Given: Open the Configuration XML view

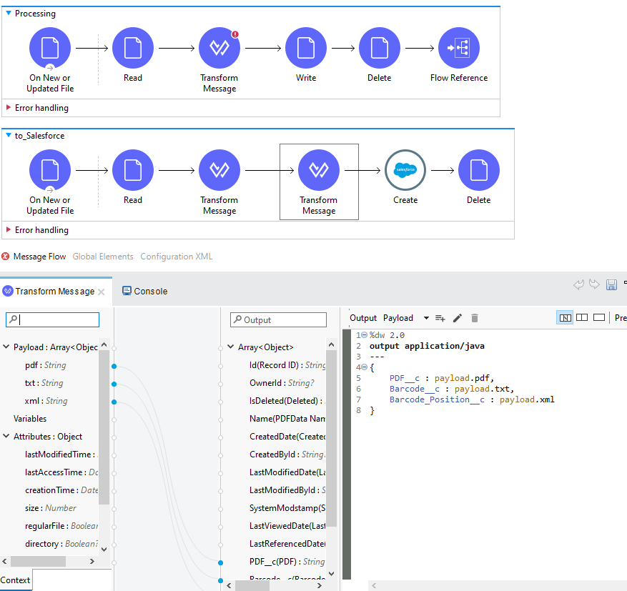Looking at the screenshot, I should pos(176,257).
